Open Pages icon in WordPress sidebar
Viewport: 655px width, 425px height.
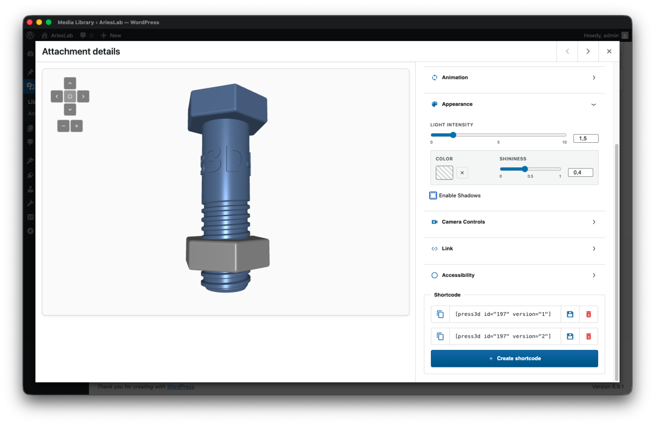pos(30,128)
